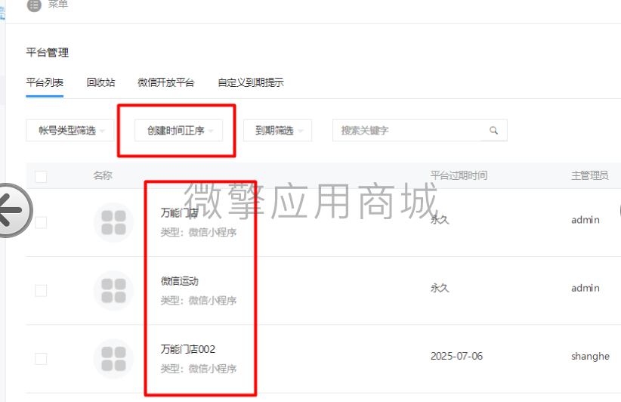Click the search magnifier icon
Viewport: 621px width, 402px height.
point(493,130)
